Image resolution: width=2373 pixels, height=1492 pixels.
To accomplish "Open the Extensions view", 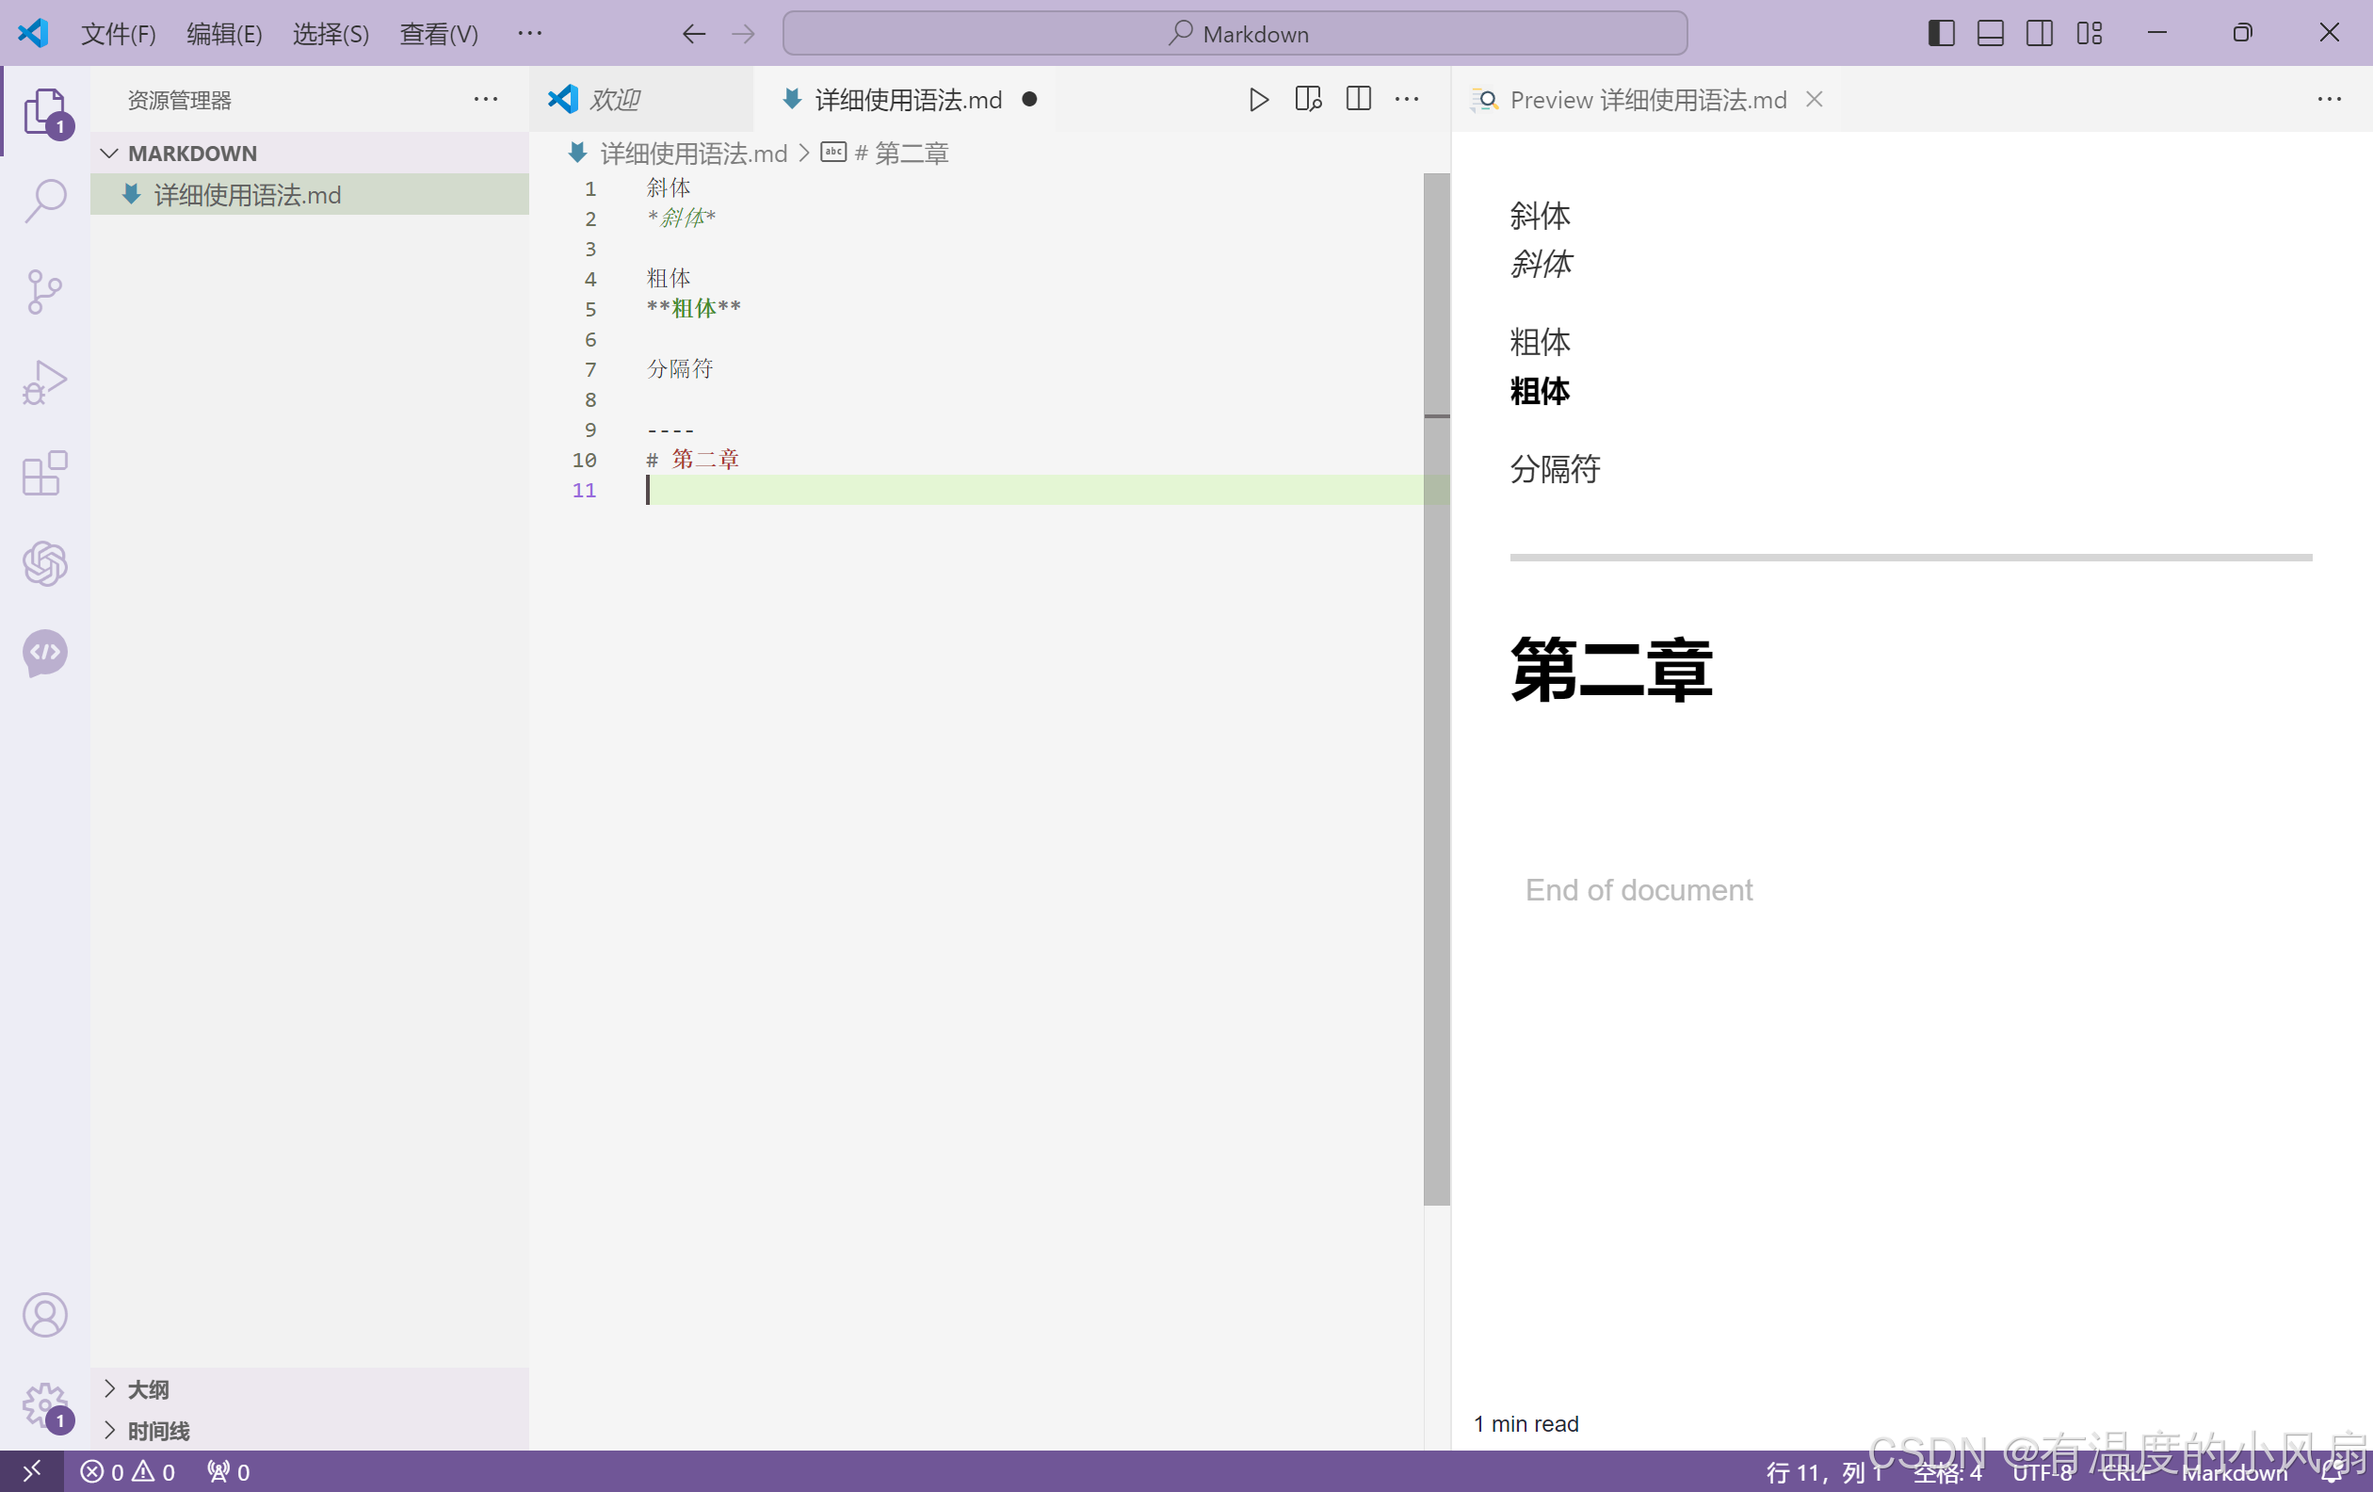I will point(45,473).
